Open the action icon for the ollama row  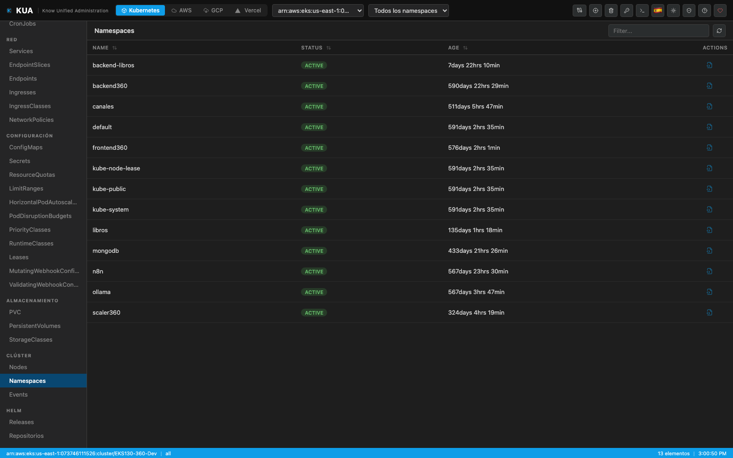[x=709, y=292]
